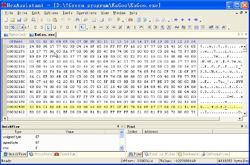Click the Print icon in the toolbar
Image resolution: width=250 pixels, height=165 pixels.
tap(102, 20)
